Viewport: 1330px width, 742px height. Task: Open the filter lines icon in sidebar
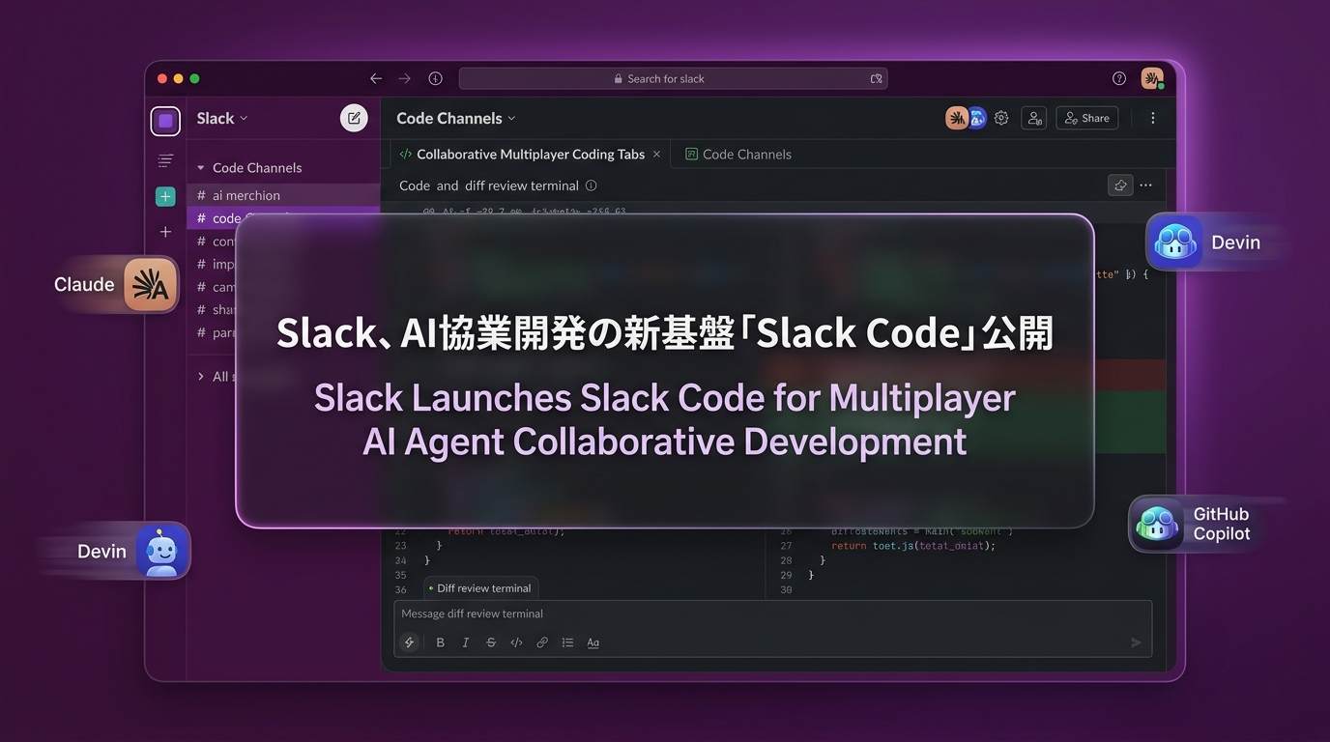coord(165,160)
